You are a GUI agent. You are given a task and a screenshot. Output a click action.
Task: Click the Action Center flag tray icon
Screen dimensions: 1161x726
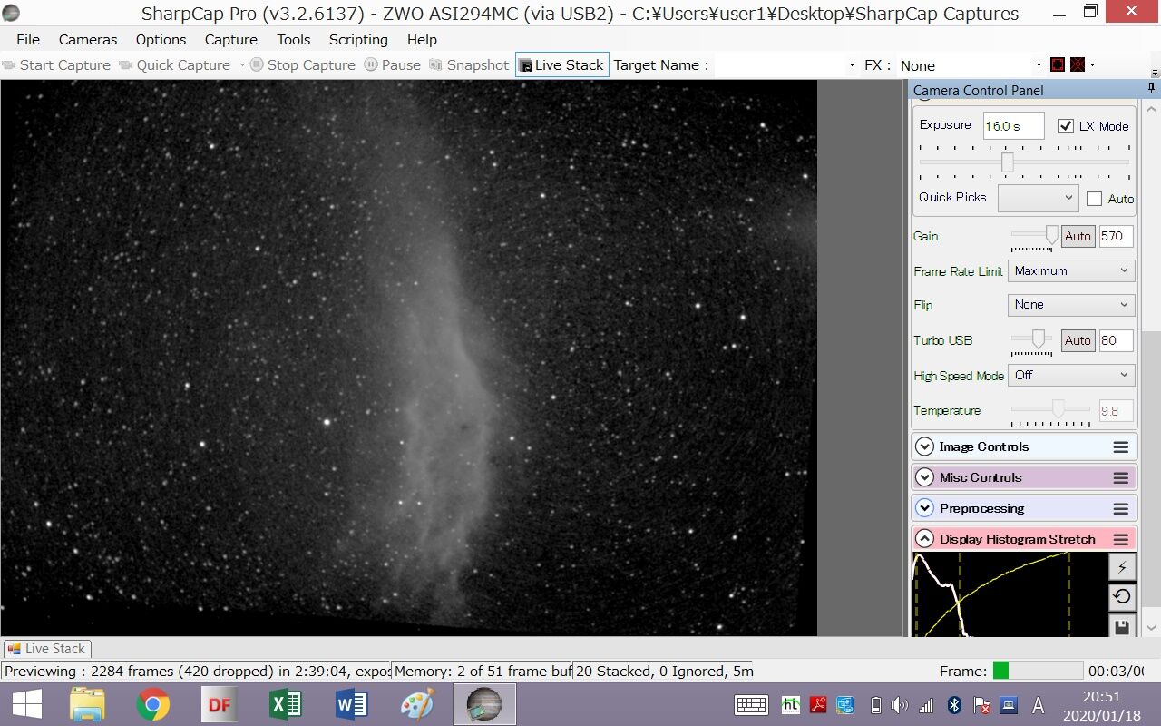tap(981, 705)
